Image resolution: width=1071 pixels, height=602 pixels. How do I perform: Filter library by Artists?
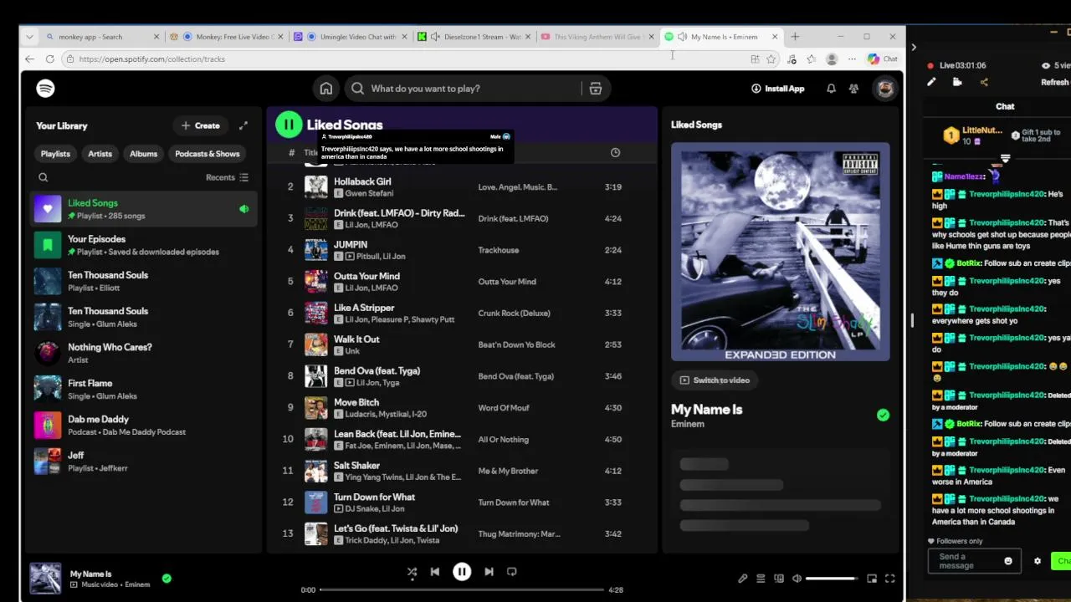(100, 154)
